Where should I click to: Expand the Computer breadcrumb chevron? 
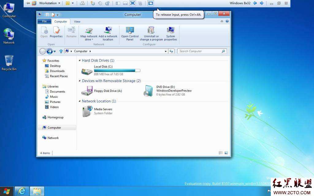[90, 51]
